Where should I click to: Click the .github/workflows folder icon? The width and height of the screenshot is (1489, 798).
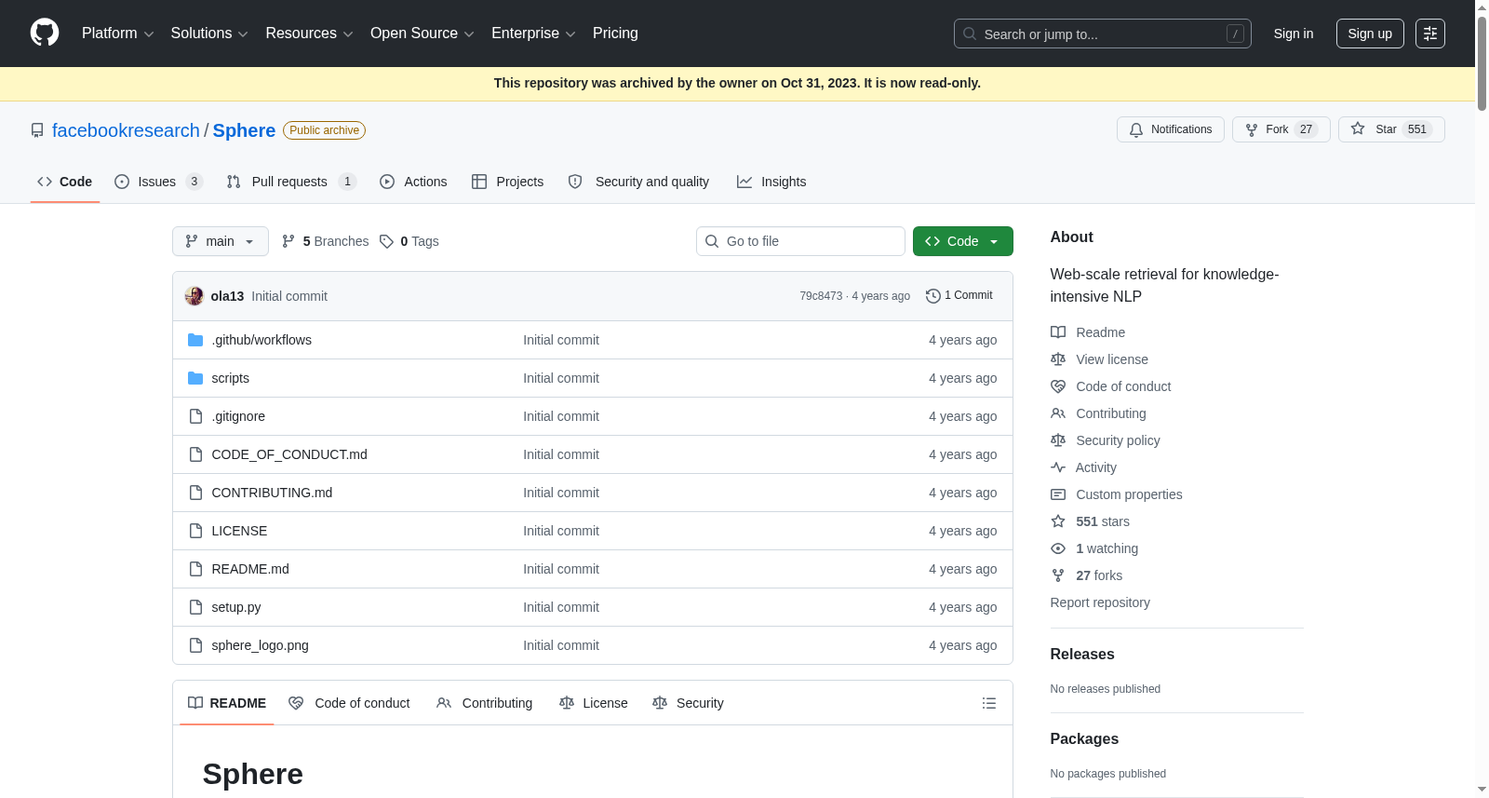click(x=195, y=340)
